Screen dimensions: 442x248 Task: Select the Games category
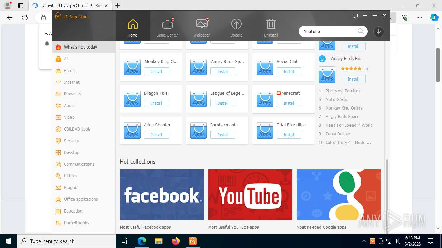click(x=84, y=71)
